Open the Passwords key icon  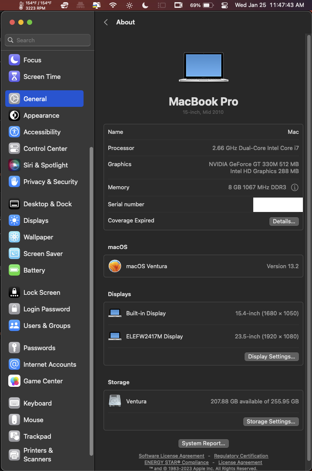(x=14, y=348)
